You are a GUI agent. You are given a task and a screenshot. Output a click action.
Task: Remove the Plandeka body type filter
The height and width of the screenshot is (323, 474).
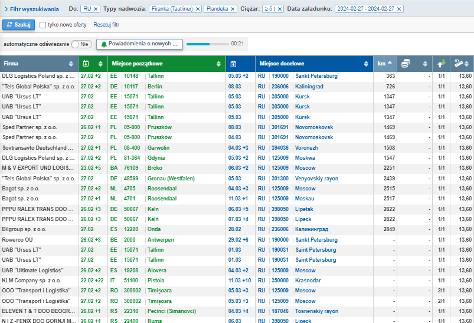233,9
